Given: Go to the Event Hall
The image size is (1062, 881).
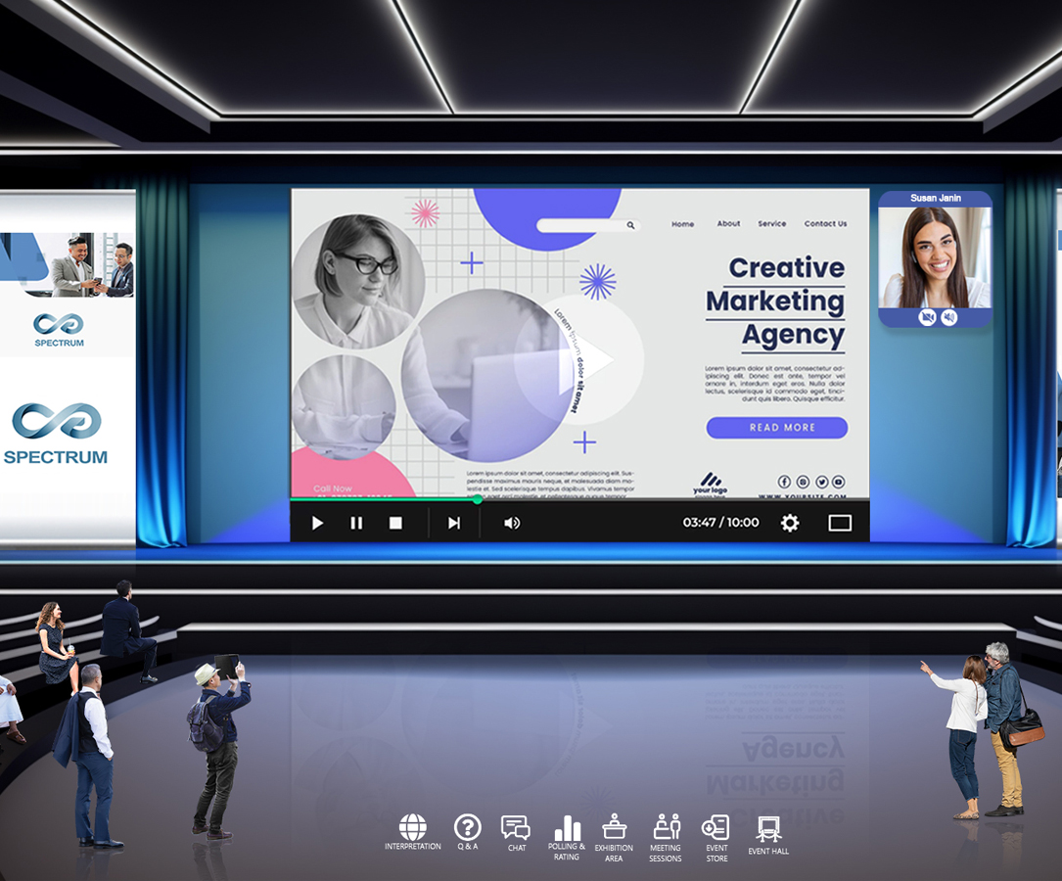Looking at the screenshot, I should tap(768, 830).
